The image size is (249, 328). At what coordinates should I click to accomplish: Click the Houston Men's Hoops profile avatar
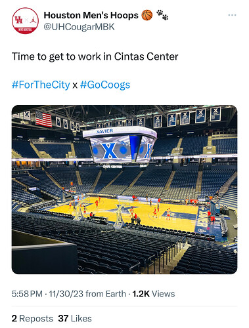(25, 21)
